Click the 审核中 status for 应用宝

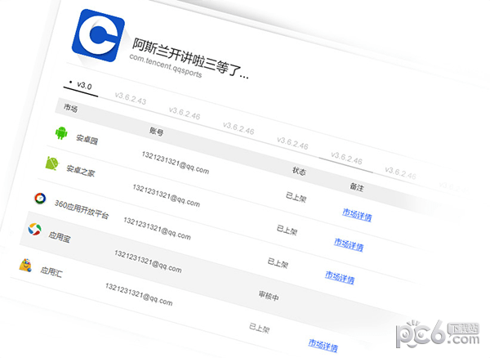[269, 295]
